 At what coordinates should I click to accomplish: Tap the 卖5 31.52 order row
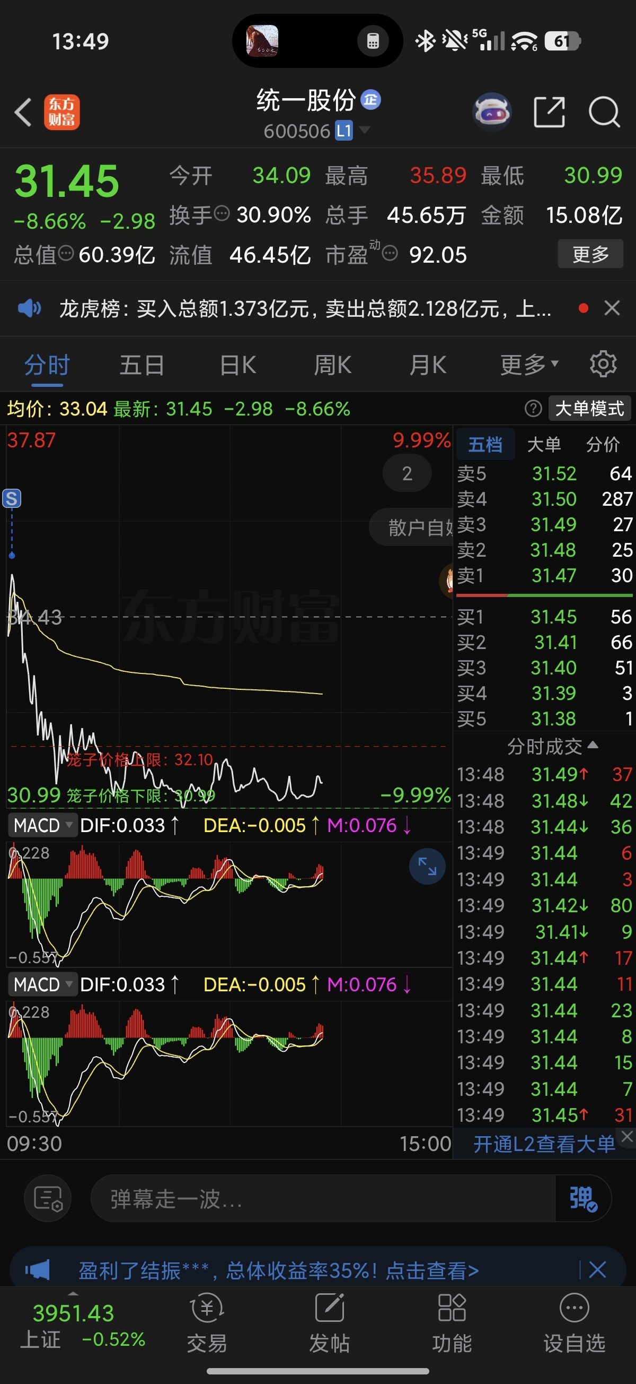pos(544,473)
